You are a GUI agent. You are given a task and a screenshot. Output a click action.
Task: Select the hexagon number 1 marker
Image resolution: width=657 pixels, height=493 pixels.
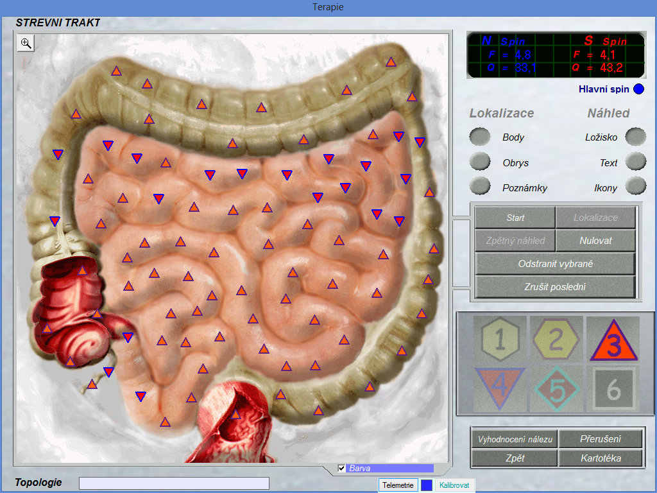pyautogui.click(x=500, y=339)
